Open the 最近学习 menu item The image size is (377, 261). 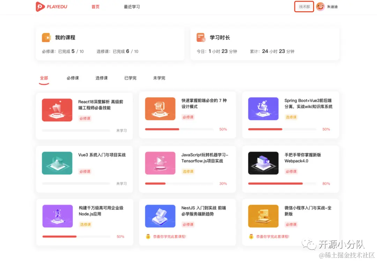pos(132,6)
